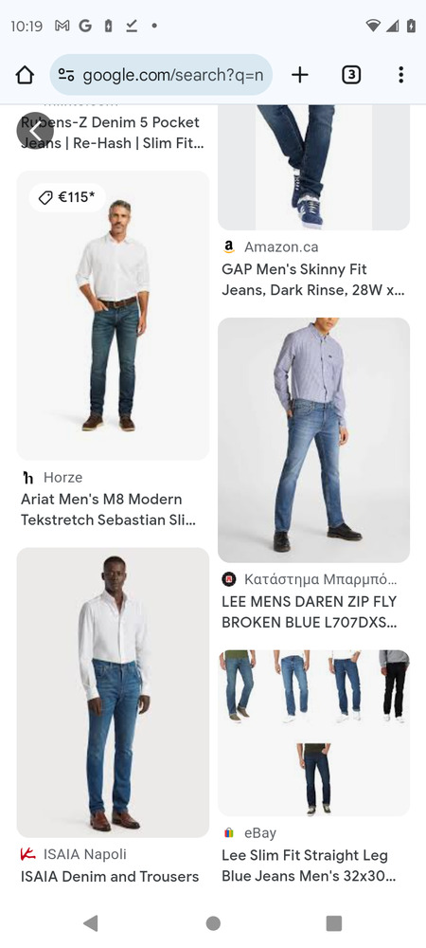Tap the Amazon.ca source logo
This screenshot has height=948, width=426.
tap(228, 246)
